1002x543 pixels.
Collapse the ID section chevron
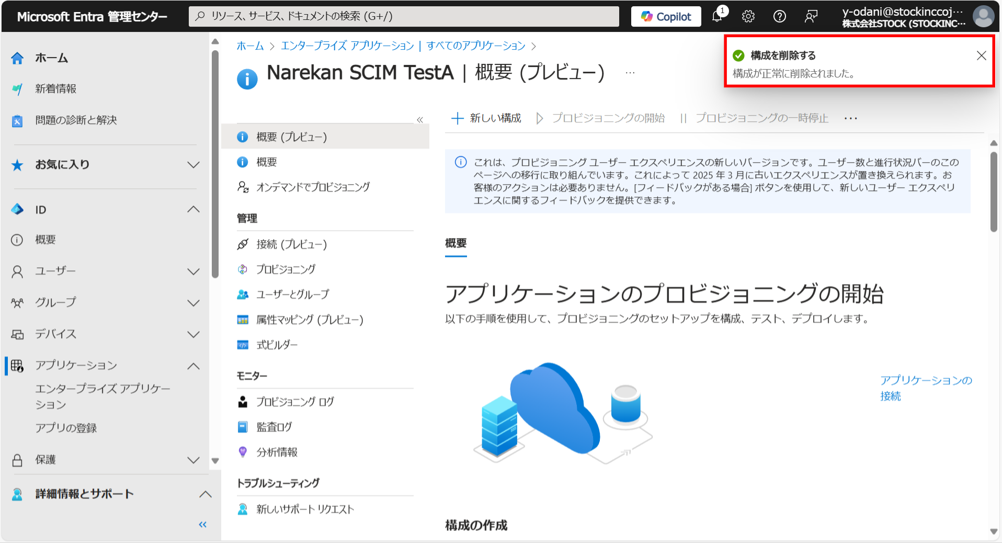point(193,209)
